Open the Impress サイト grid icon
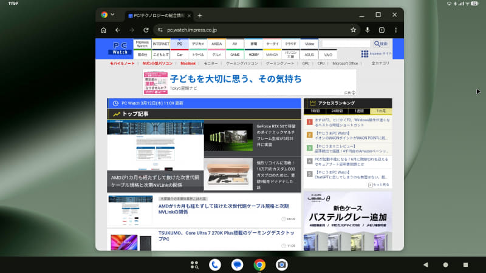 coord(364,54)
